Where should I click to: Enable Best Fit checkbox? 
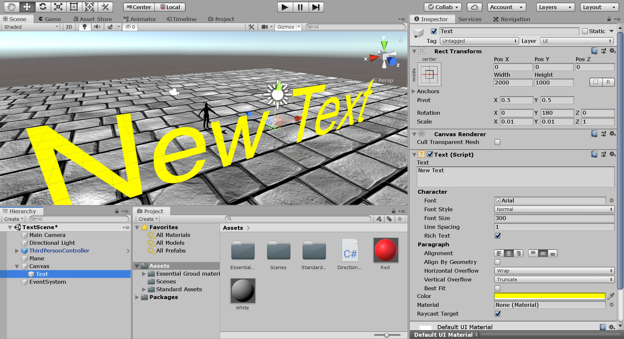(497, 288)
